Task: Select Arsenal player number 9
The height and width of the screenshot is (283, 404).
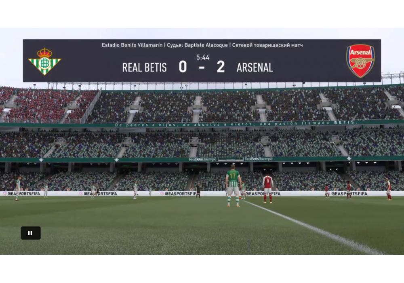Action: pyautogui.click(x=268, y=188)
